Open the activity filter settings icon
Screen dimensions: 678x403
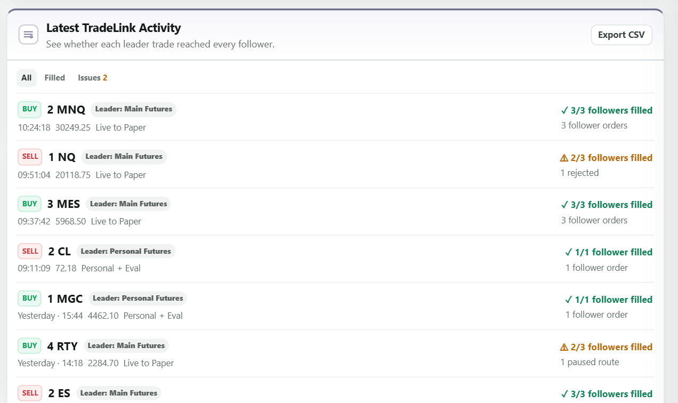[x=28, y=35]
